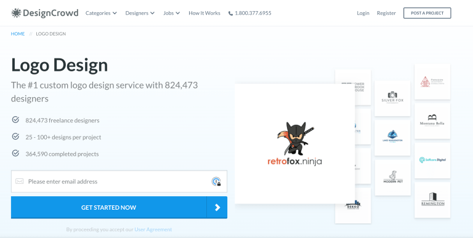This screenshot has width=473, height=238.
Task: Click checkmark icon beside designs per project
Action: (x=15, y=137)
